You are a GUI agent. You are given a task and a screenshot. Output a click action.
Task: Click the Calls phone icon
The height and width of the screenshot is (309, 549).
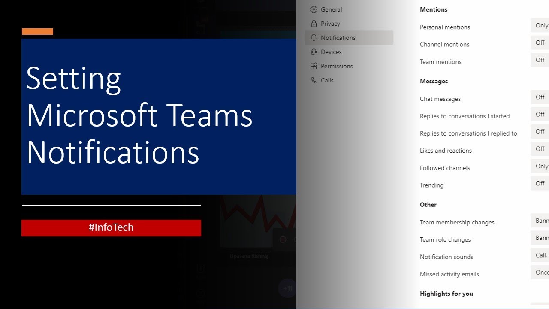click(x=314, y=80)
